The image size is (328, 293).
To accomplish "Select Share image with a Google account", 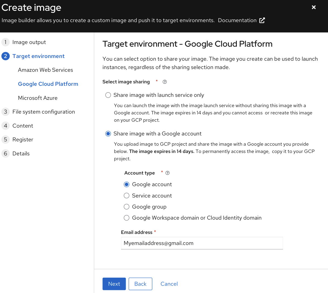I will click(x=108, y=134).
